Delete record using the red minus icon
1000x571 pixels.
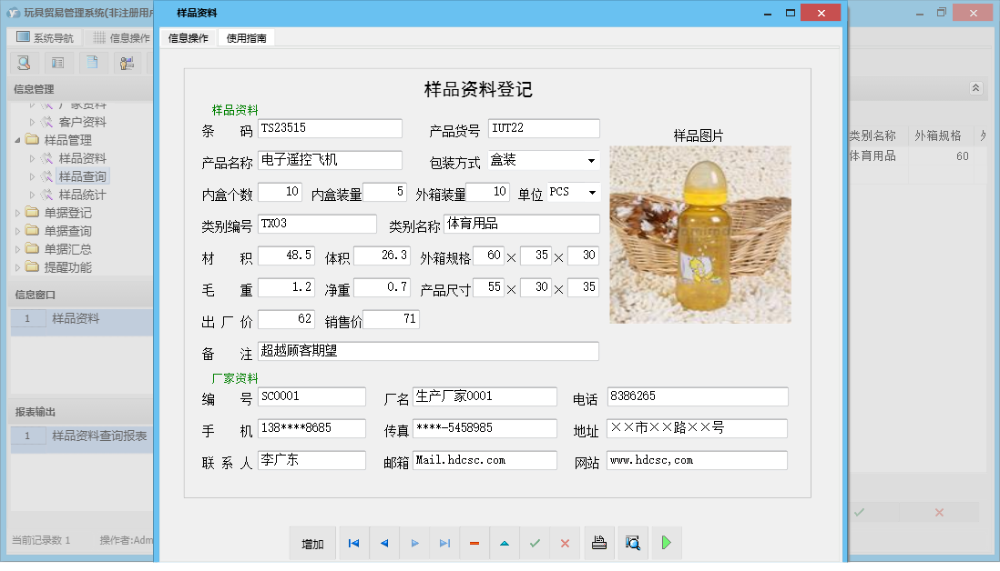point(474,543)
